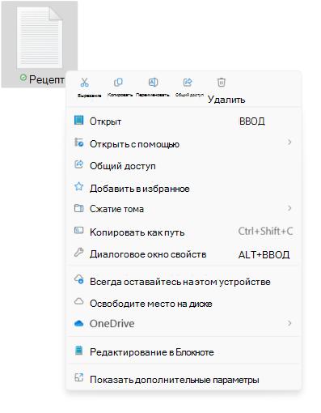This screenshot has height=413, width=321.
Task: Click the Delete trash can icon
Action: [222, 82]
